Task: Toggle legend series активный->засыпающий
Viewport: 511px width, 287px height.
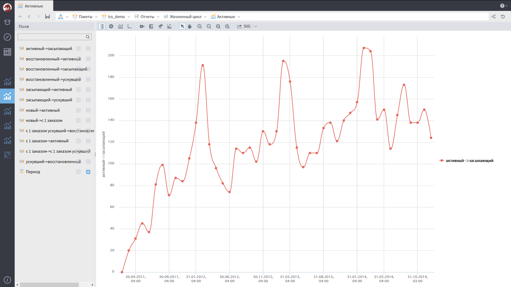Action: [x=467, y=161]
